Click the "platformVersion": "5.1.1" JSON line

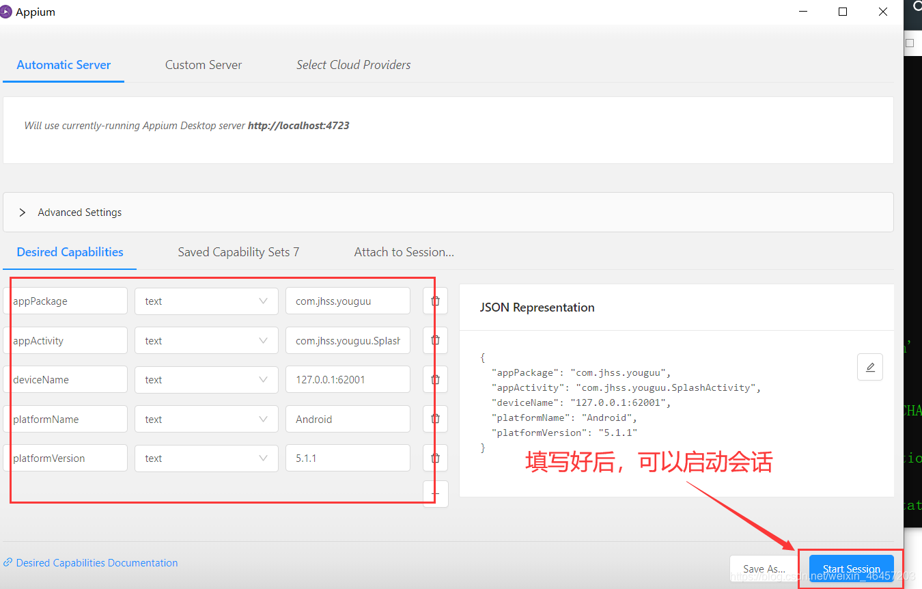[x=564, y=433]
